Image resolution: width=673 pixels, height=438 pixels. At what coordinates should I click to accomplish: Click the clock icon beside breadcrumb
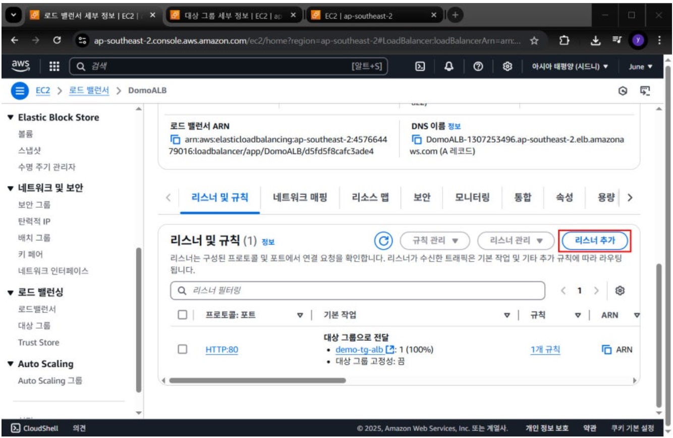623,91
